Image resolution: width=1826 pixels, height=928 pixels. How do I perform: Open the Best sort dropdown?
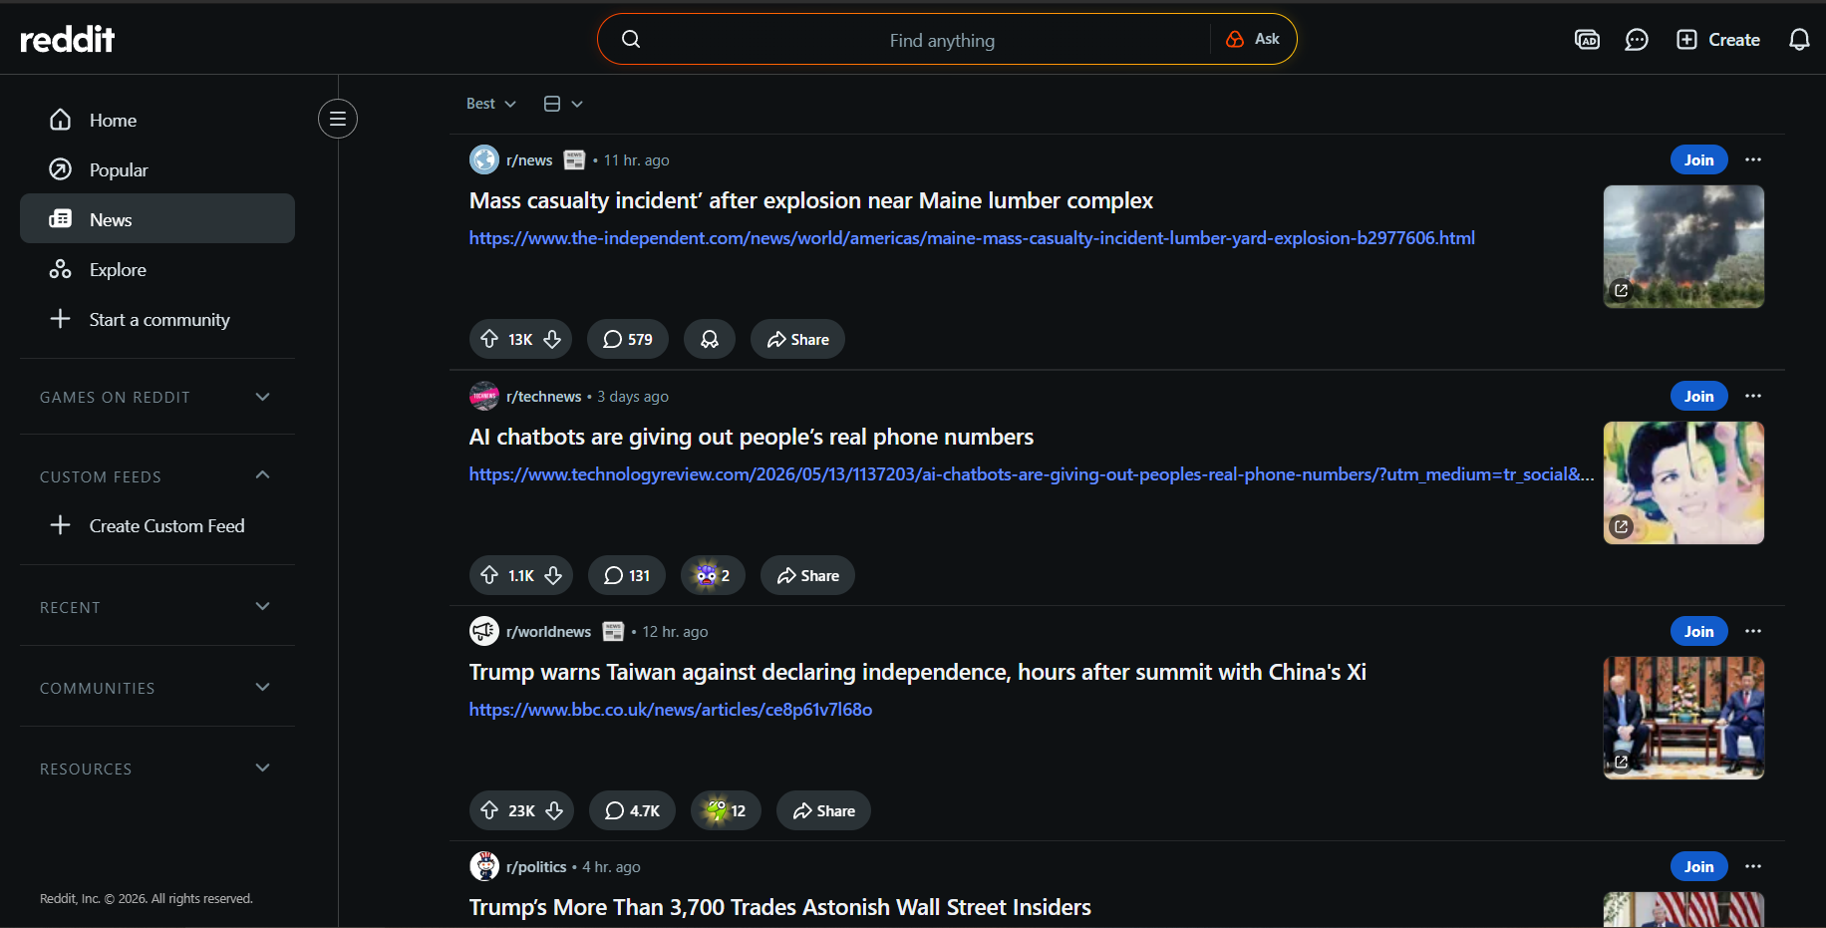(491, 104)
